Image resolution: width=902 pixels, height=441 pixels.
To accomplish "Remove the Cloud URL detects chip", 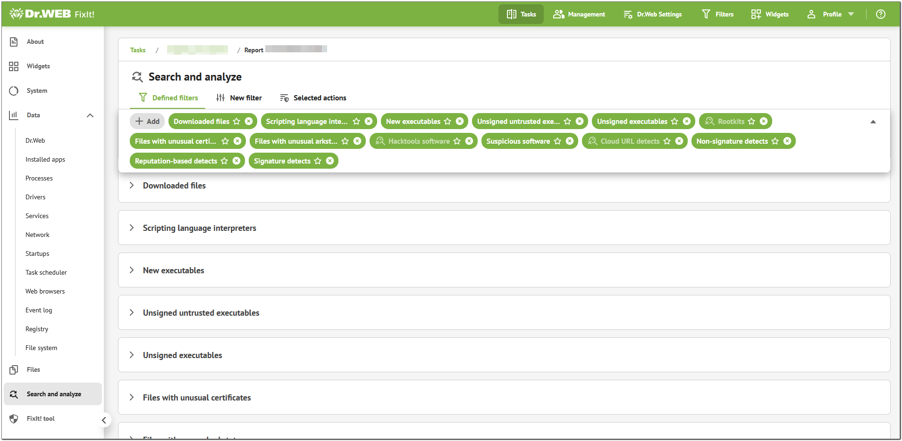I will pyautogui.click(x=679, y=141).
